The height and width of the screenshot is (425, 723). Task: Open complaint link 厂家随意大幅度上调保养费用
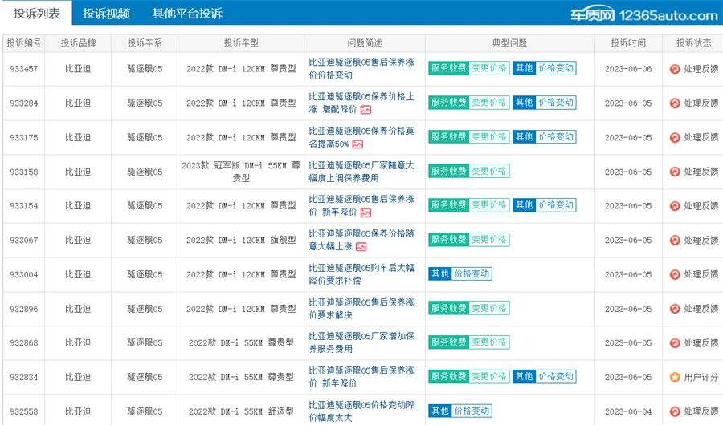[x=361, y=171]
